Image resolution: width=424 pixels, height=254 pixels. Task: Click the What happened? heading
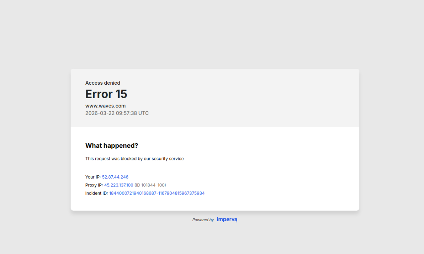click(112, 146)
